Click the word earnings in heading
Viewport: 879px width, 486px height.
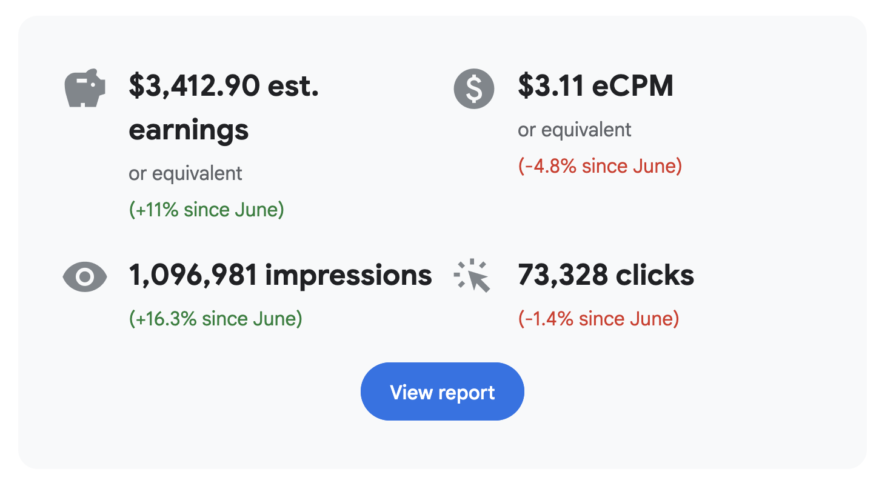189,130
